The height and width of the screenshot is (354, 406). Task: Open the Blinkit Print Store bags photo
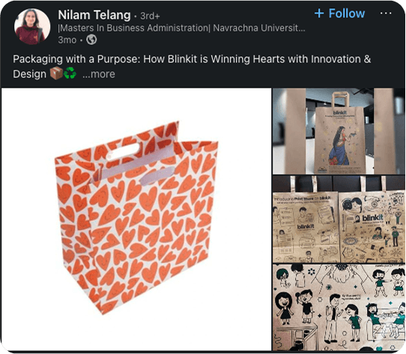click(339, 220)
